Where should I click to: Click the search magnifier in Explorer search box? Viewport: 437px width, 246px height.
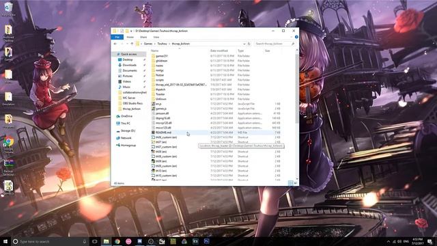293,44
